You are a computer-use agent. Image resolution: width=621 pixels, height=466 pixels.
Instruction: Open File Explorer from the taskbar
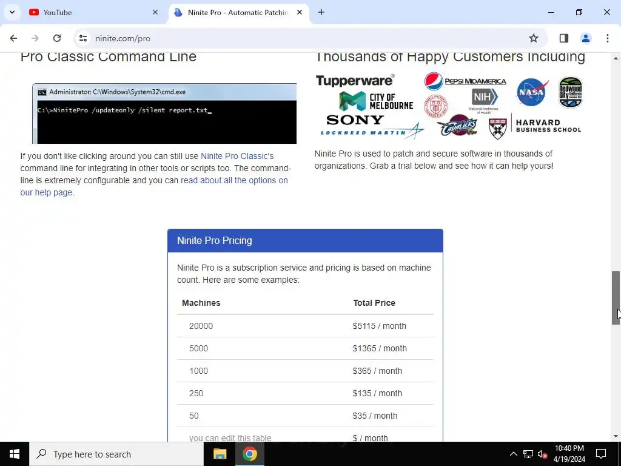(220, 454)
